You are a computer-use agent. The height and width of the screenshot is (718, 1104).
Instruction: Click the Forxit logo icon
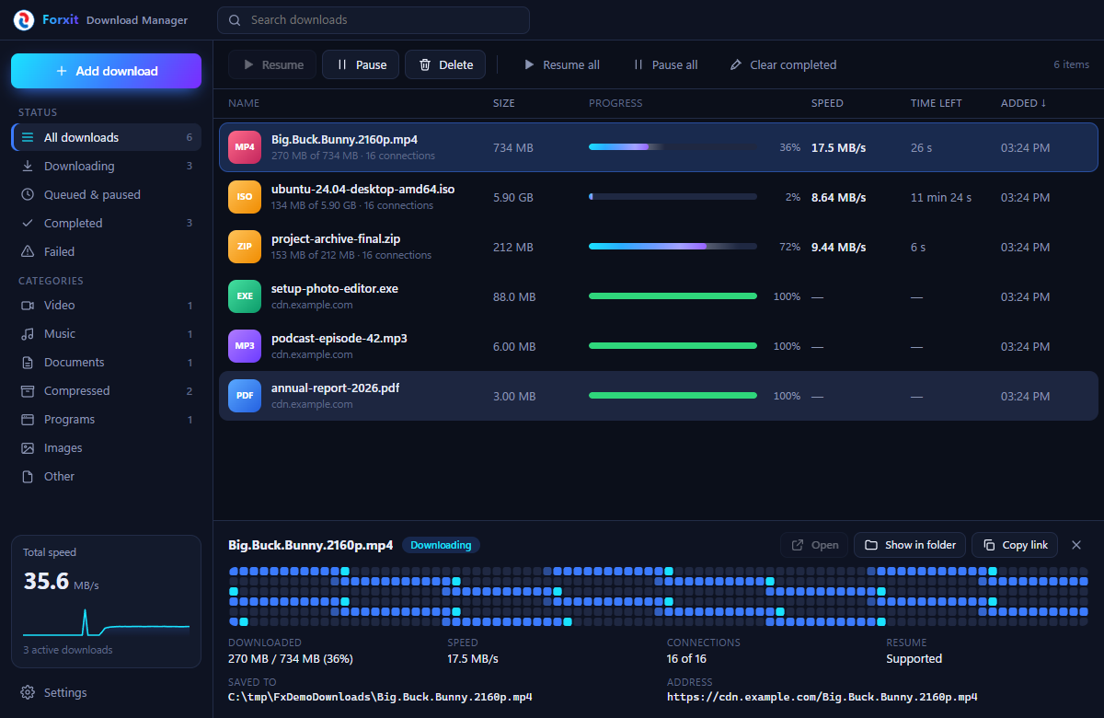tap(24, 19)
